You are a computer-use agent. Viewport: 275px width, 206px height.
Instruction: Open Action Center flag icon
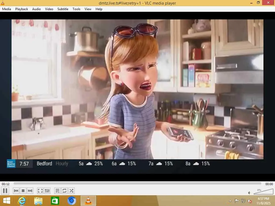tap(237, 201)
